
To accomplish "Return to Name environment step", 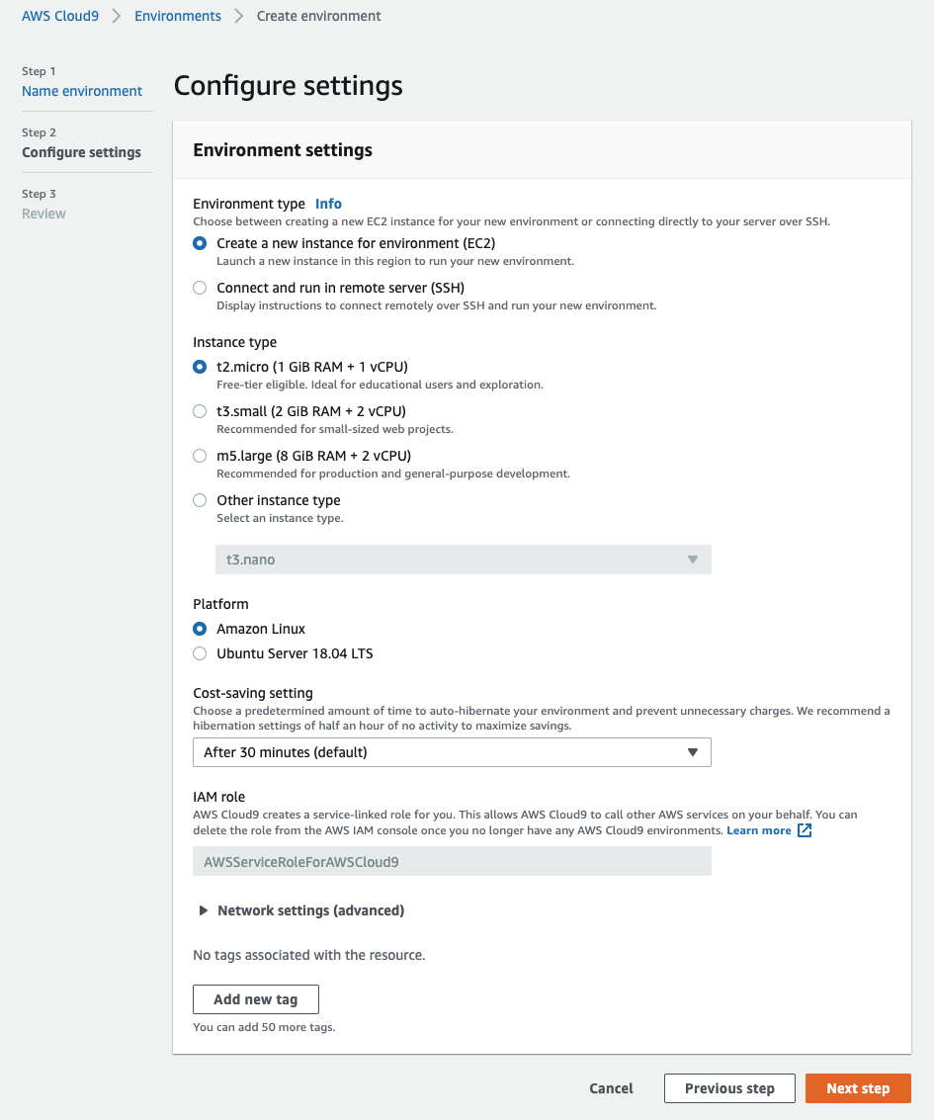I will (x=82, y=91).
